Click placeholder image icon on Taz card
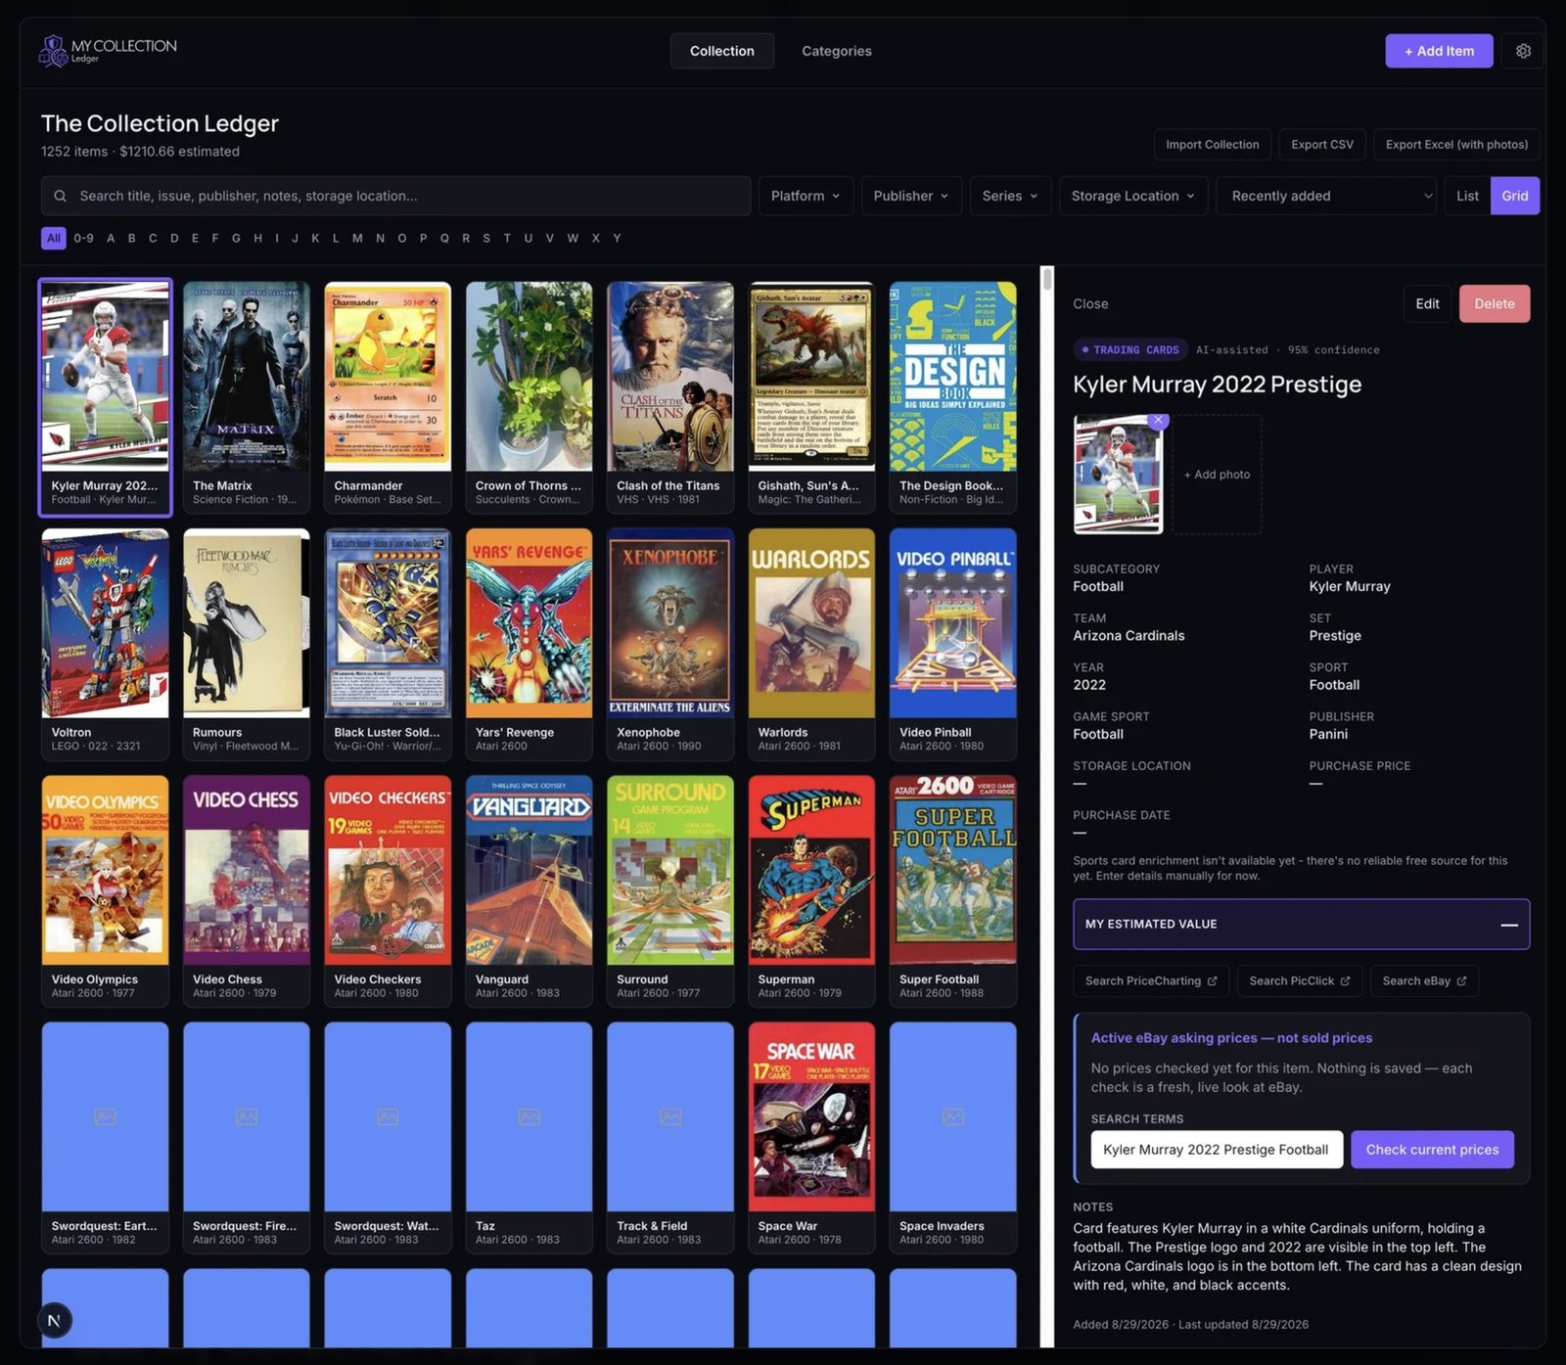Screen dimensions: 1566x1365 point(529,1116)
